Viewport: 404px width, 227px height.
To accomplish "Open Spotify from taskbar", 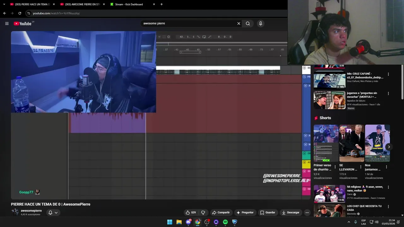I will coord(225,222).
